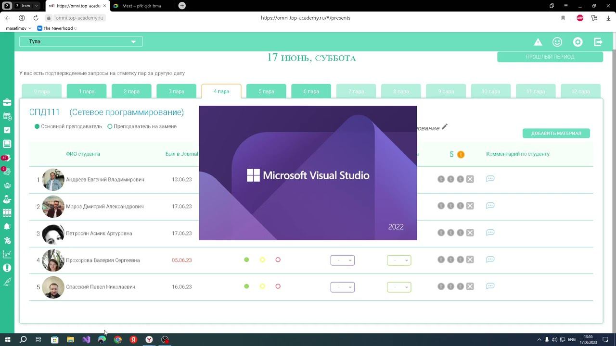The image size is (616, 346).
Task: Open the bell notifications icon in sidebar
Action: 7,226
